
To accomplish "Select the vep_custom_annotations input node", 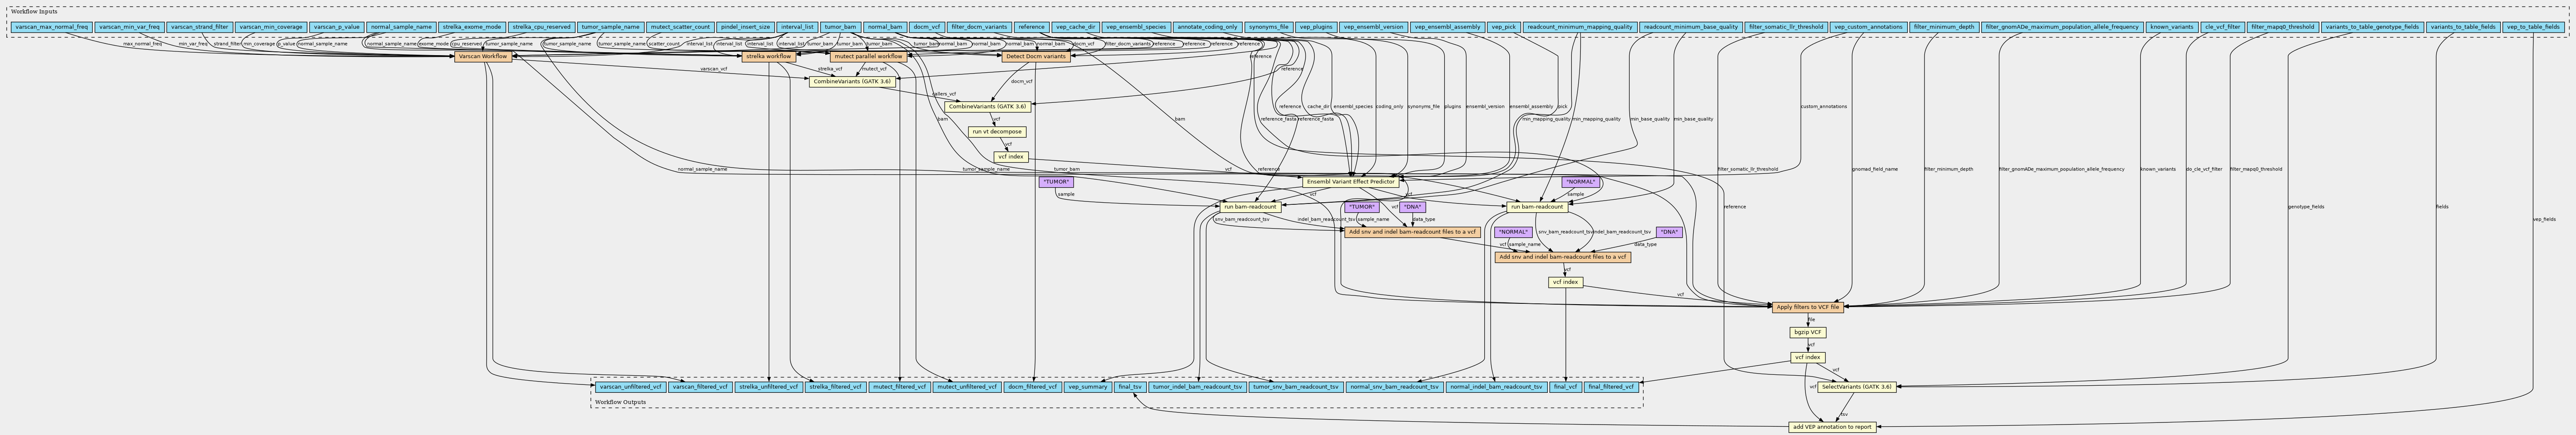I will tap(1868, 27).
